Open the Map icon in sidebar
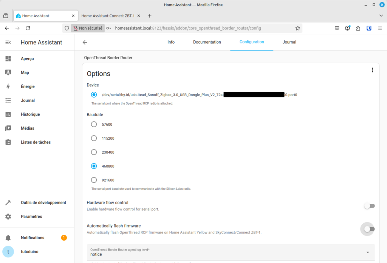The height and width of the screenshot is (263, 387). pos(8,72)
